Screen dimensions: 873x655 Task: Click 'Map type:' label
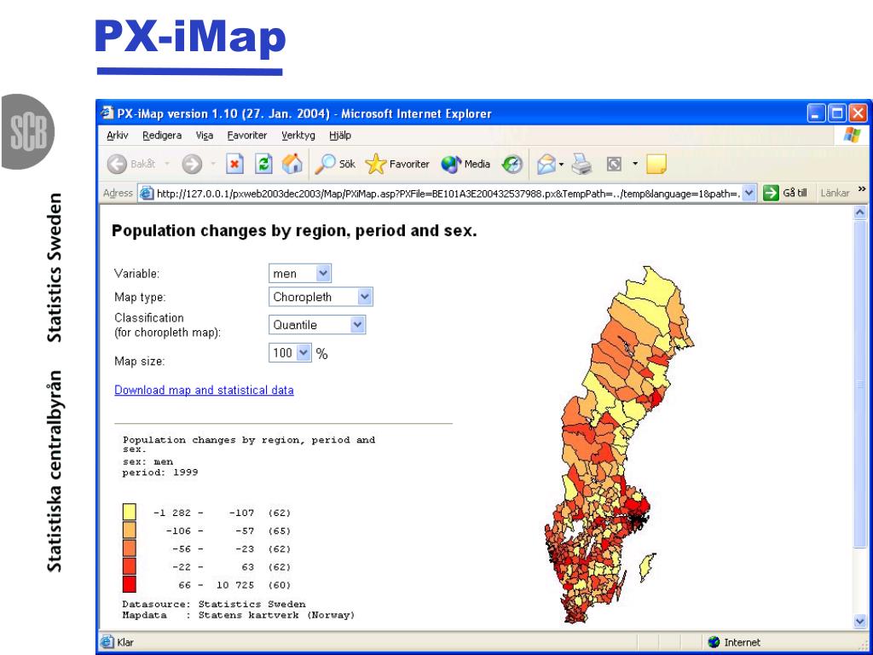[x=140, y=297]
